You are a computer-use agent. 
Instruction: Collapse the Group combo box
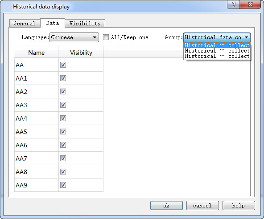(217, 37)
